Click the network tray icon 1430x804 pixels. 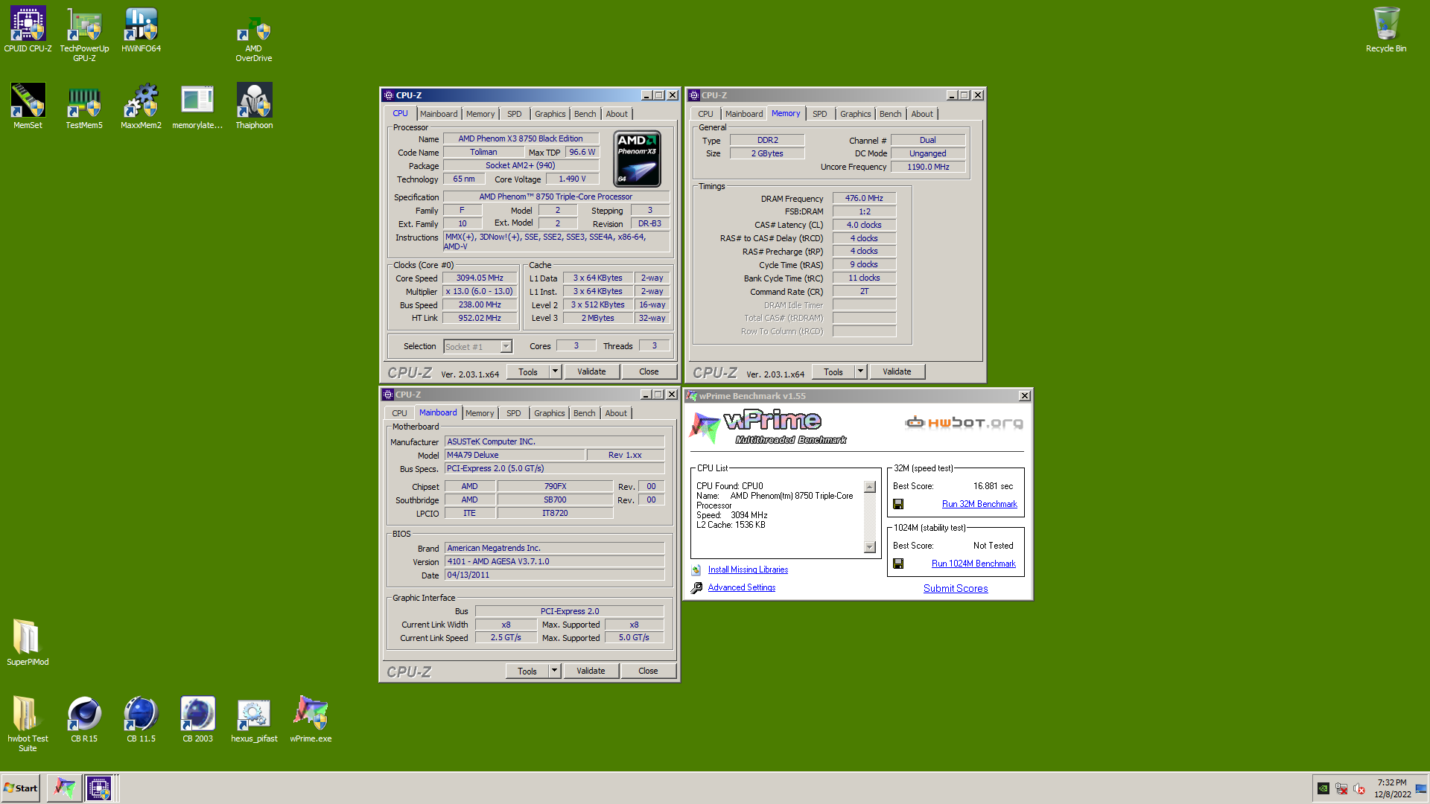tap(1341, 788)
